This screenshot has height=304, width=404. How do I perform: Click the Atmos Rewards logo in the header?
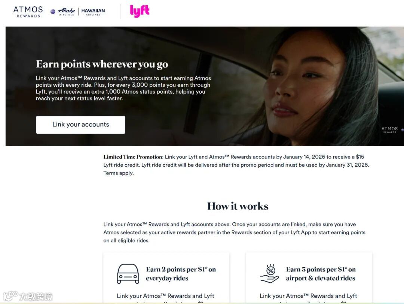pos(28,12)
